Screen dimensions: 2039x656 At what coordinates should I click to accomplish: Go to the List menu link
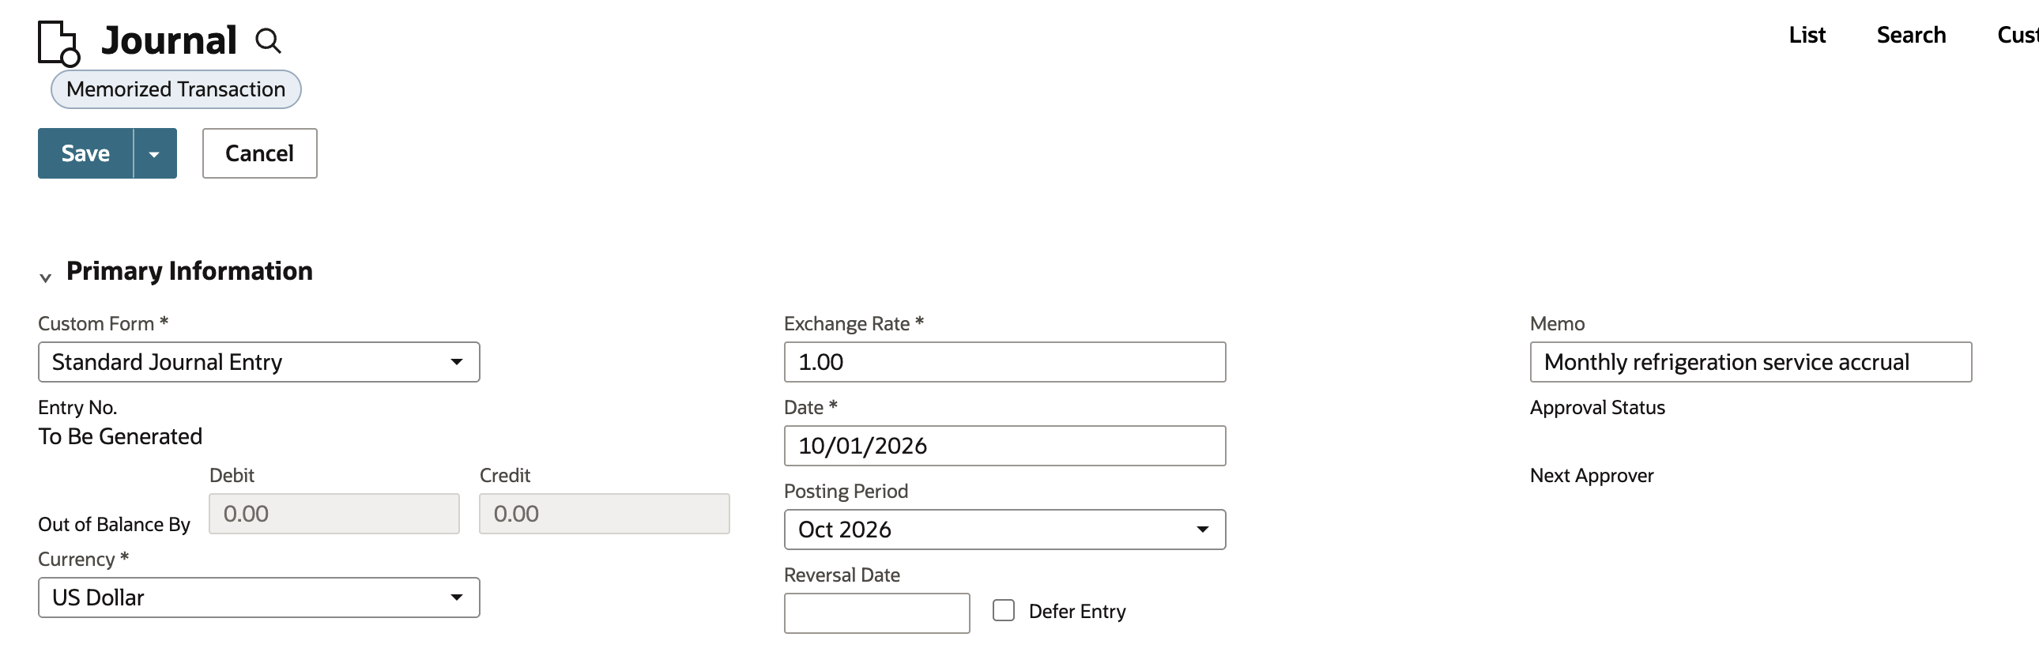[x=1807, y=35]
